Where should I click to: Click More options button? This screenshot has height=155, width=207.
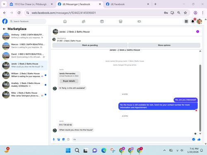[164, 45]
